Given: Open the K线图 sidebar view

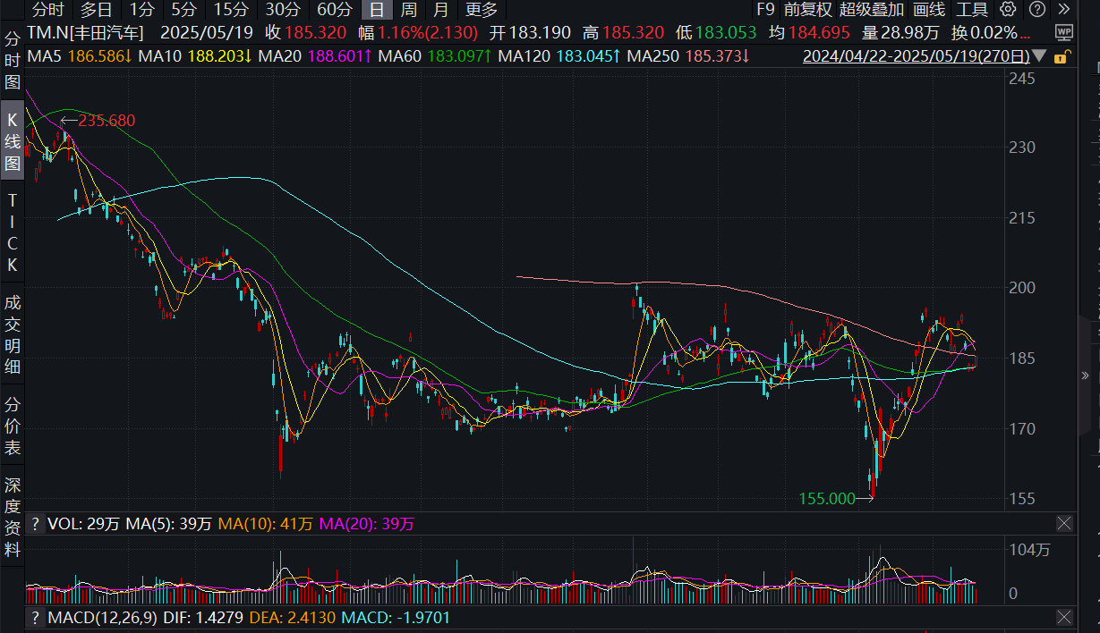Looking at the screenshot, I should [13, 141].
